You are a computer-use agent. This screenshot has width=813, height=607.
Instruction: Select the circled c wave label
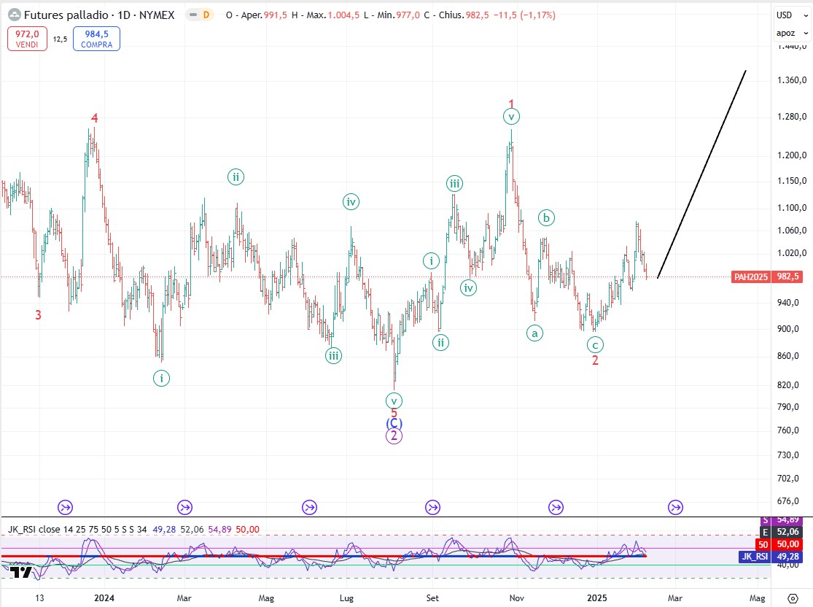(x=595, y=345)
